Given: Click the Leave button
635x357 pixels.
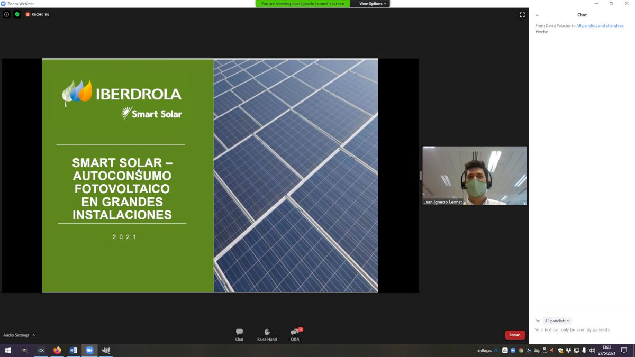Looking at the screenshot, I should tap(514, 335).
